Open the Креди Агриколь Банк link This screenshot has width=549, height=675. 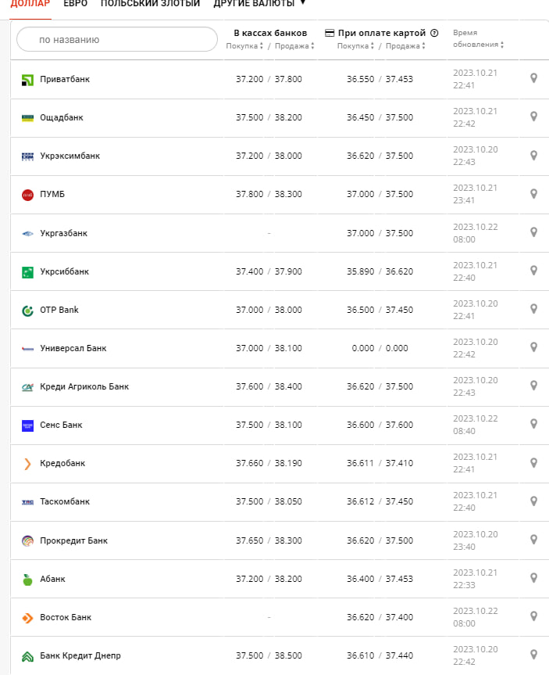(84, 386)
